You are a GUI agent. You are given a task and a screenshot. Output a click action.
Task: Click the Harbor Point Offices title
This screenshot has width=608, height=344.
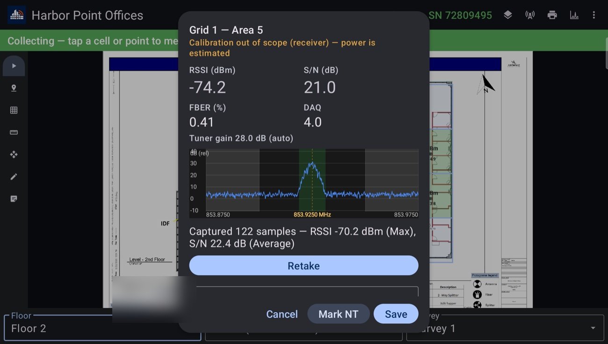87,15
